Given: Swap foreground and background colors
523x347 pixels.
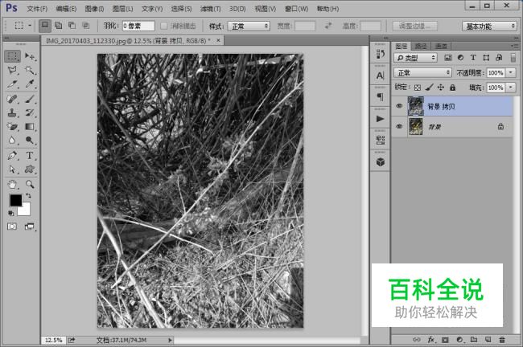Looking at the screenshot, I should tap(29, 196).
